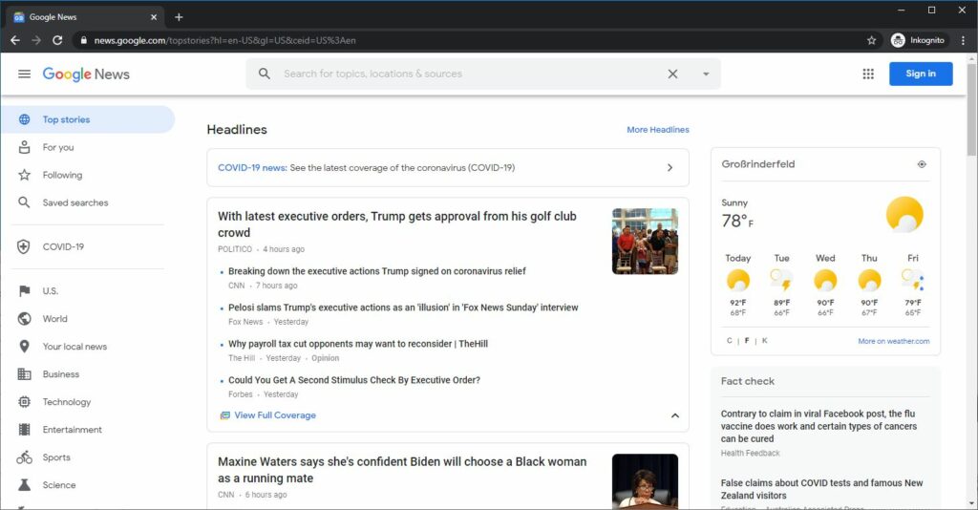The image size is (978, 510).
Task: Click the Google News logo
Action: pyautogui.click(x=86, y=74)
